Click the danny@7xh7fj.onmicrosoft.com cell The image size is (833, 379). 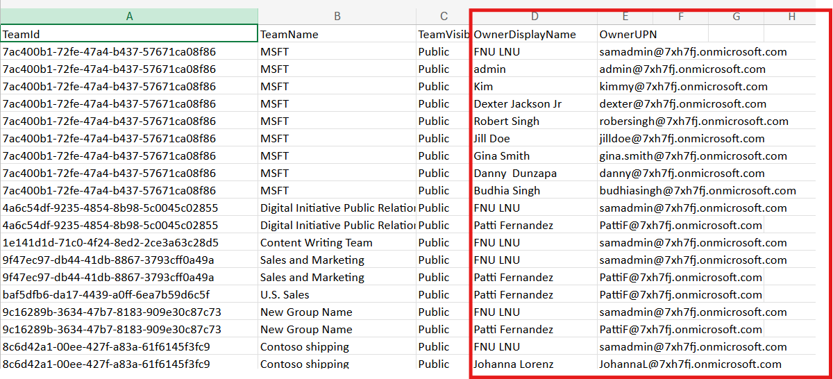682,173
